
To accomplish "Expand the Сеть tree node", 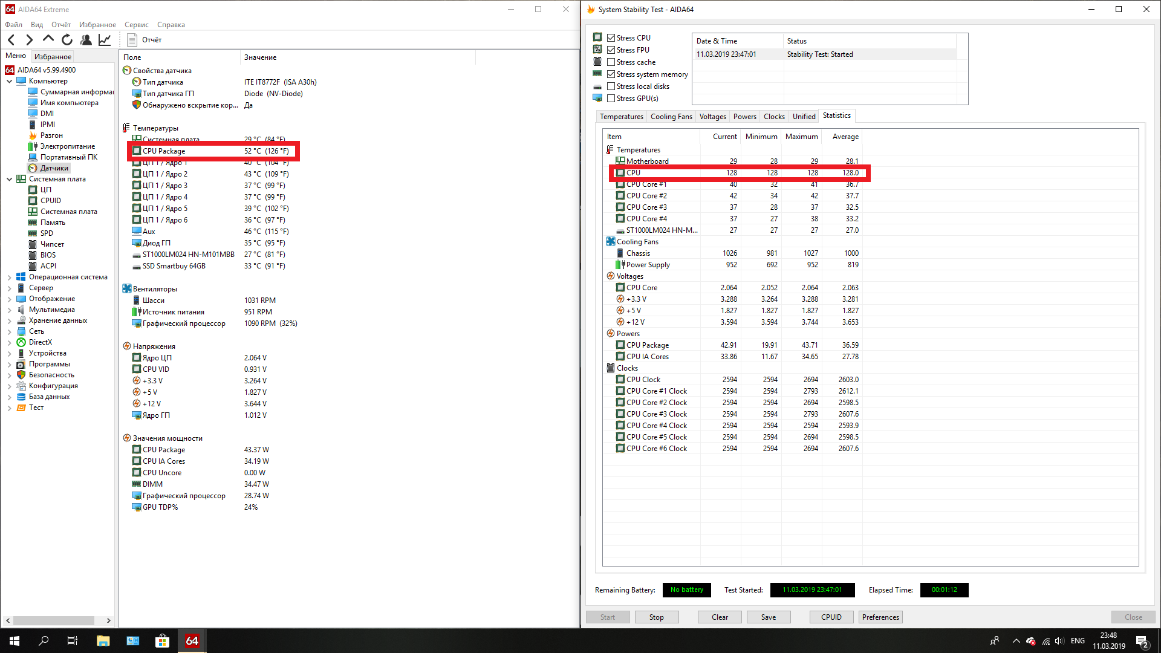I will coord(9,331).
